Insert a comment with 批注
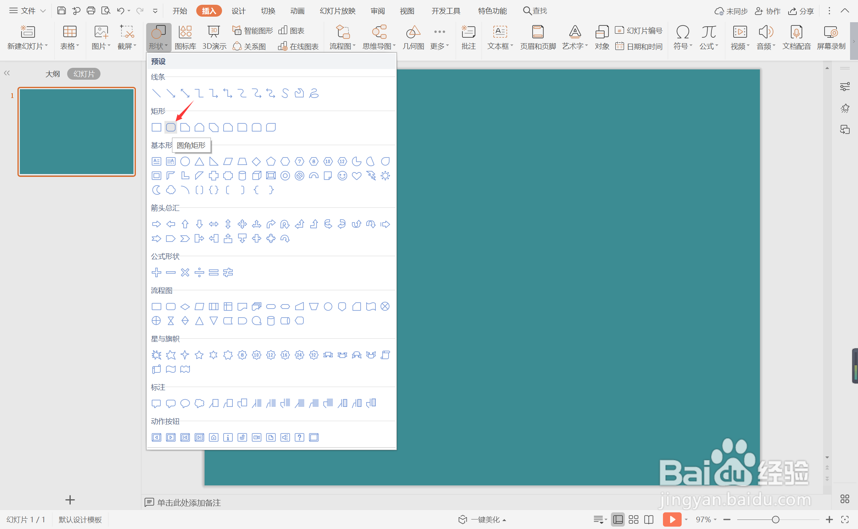The image size is (858, 529). [x=469, y=38]
